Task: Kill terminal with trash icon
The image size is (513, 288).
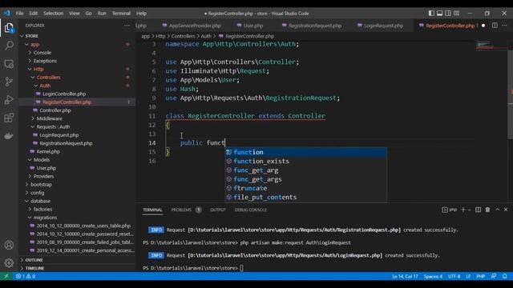Action: point(487,210)
